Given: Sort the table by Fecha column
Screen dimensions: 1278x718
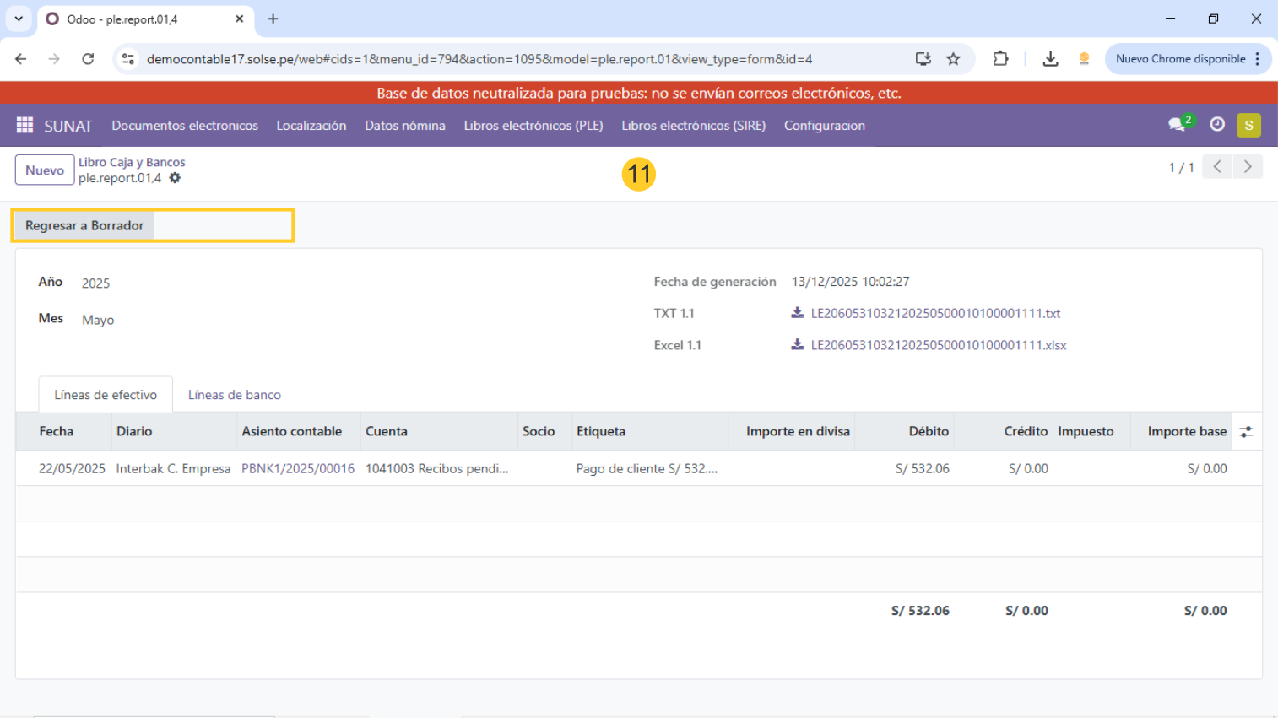Looking at the screenshot, I should tap(57, 431).
